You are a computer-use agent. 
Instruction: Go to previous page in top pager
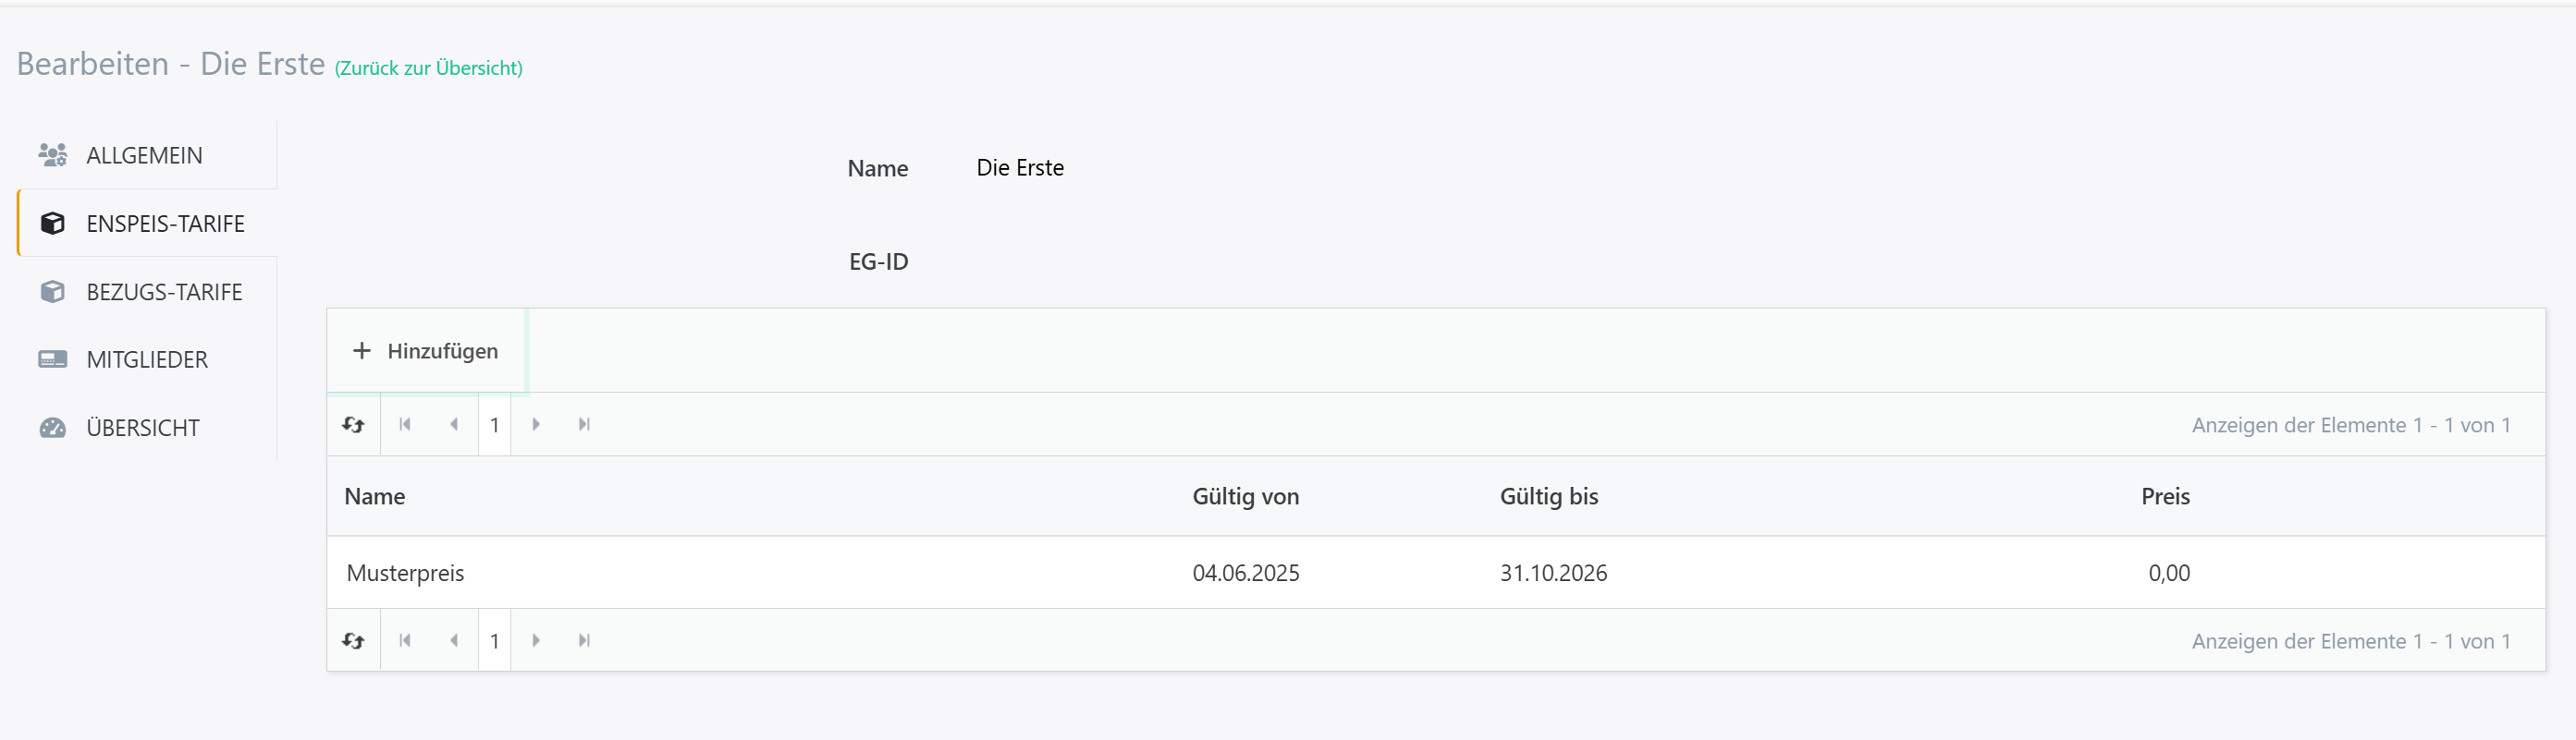454,424
